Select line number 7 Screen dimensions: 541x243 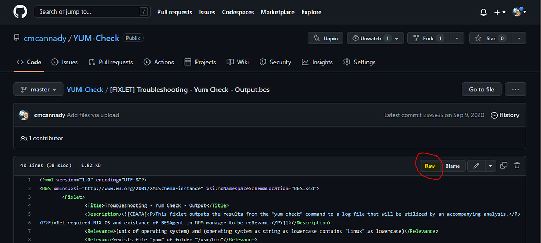30,231
